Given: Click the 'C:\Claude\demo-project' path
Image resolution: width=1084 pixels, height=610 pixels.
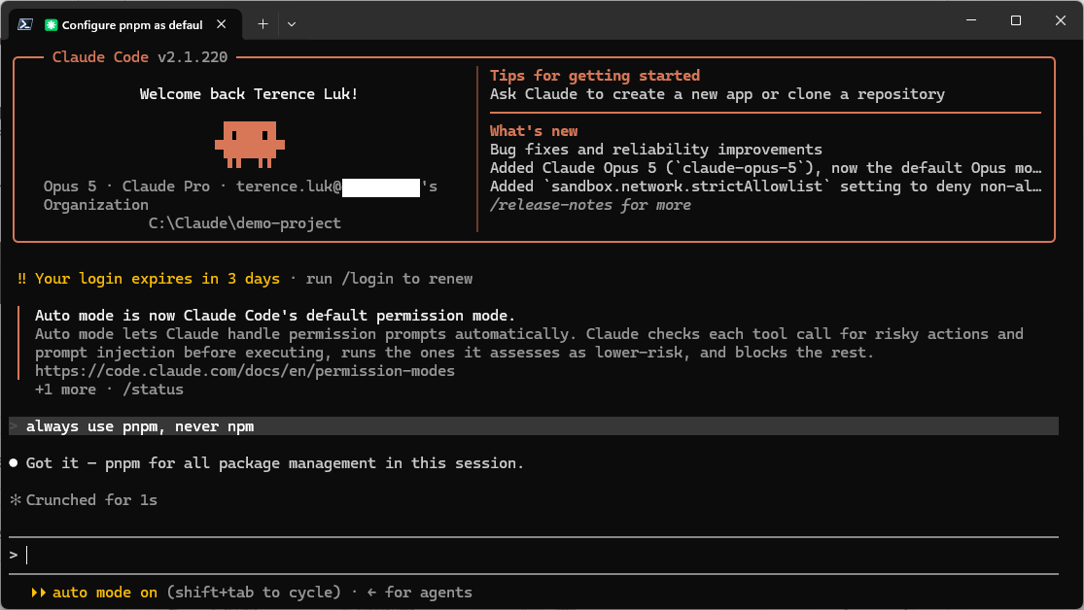Looking at the screenshot, I should 245,223.
